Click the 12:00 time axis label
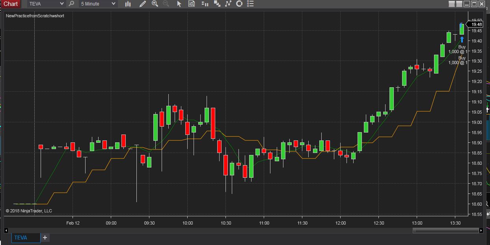 (341, 223)
